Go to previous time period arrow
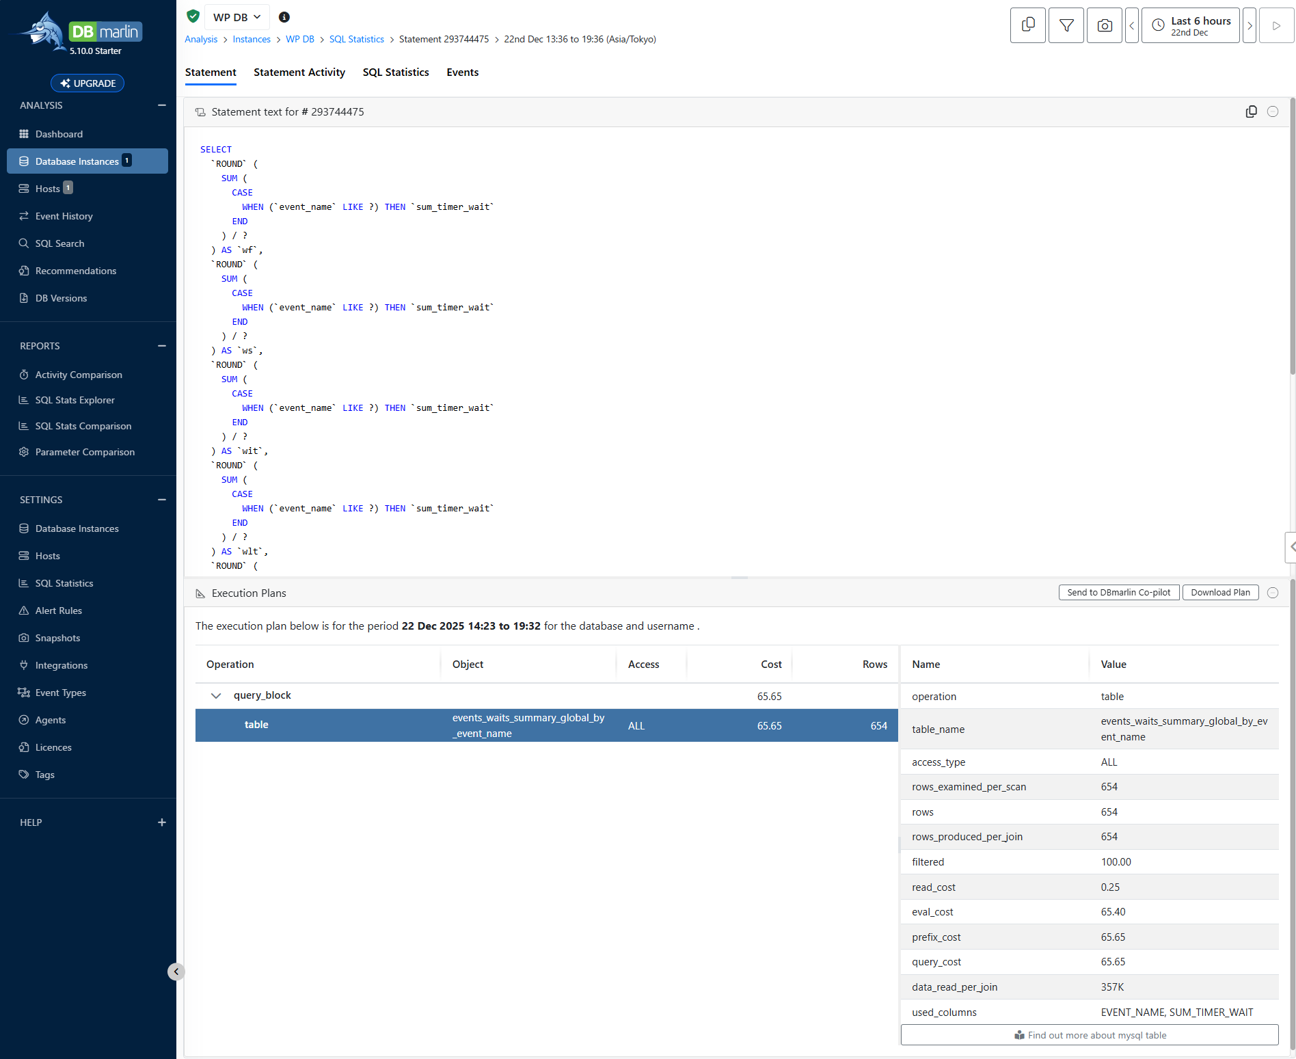Image resolution: width=1296 pixels, height=1059 pixels. tap(1132, 25)
